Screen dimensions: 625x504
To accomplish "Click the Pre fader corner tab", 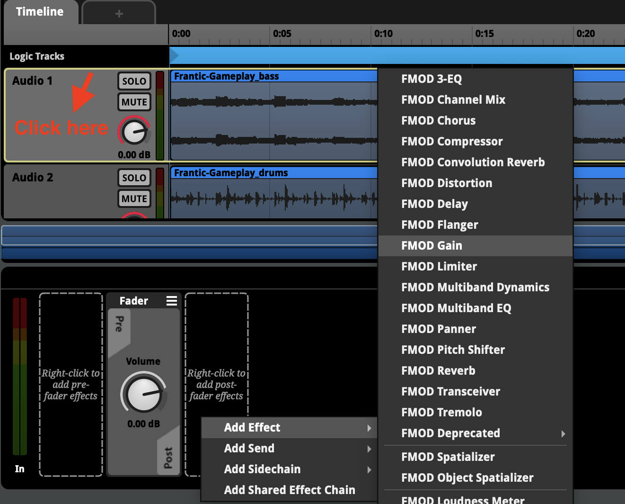I will [119, 324].
